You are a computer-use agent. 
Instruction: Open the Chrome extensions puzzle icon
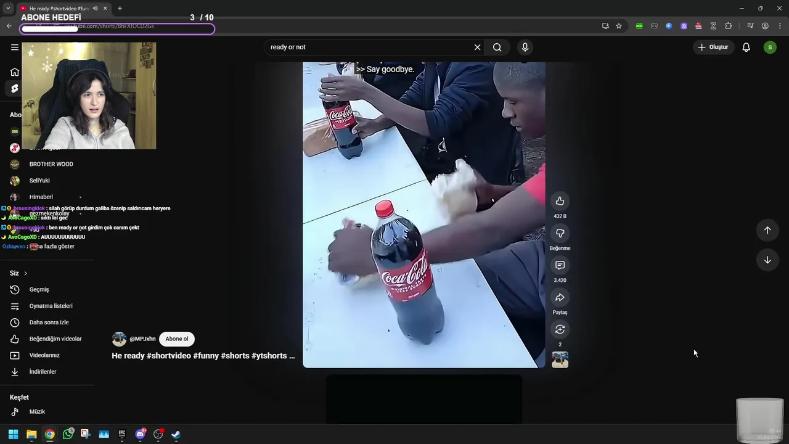[728, 26]
